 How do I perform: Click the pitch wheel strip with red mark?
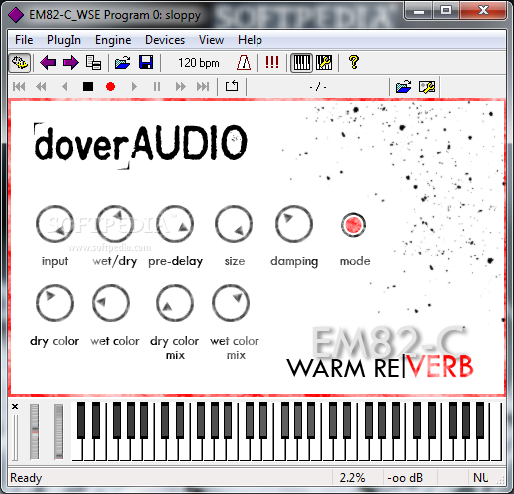pyautogui.click(x=35, y=432)
